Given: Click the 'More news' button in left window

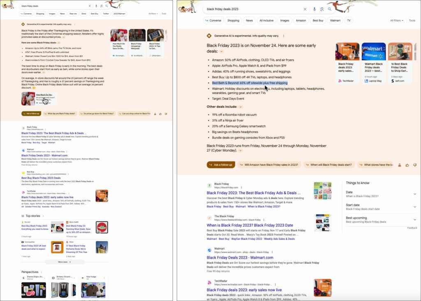Looking at the screenshot, I should (65, 262).
